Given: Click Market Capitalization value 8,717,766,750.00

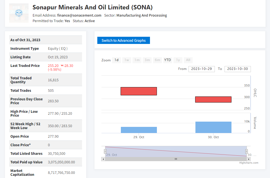Looking at the screenshot, I should coord(61,173).
